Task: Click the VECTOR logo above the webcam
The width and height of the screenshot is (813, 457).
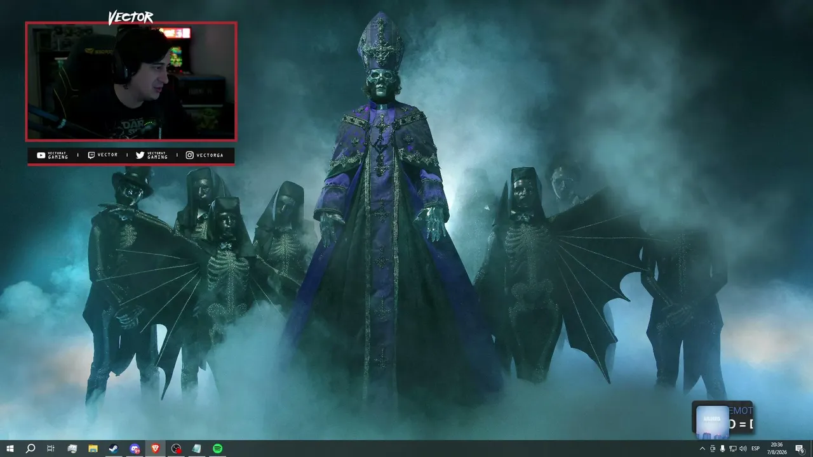Action: tap(130, 18)
